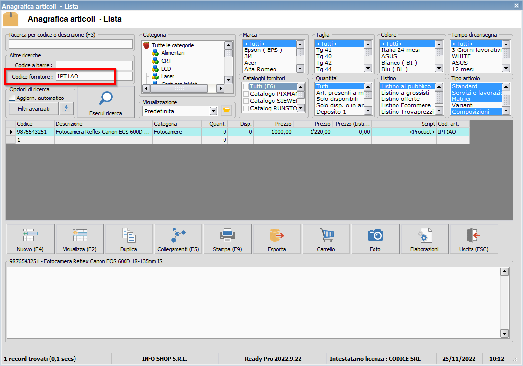This screenshot has height=366, width=523.
Task: Close the Anagrafica articoli window
Action: tap(516, 6)
